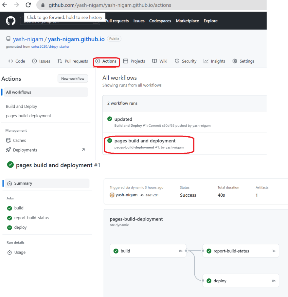The width and height of the screenshot is (288, 297).
Task: Click the padlock icon in the address bar
Action: (x=43, y=5)
